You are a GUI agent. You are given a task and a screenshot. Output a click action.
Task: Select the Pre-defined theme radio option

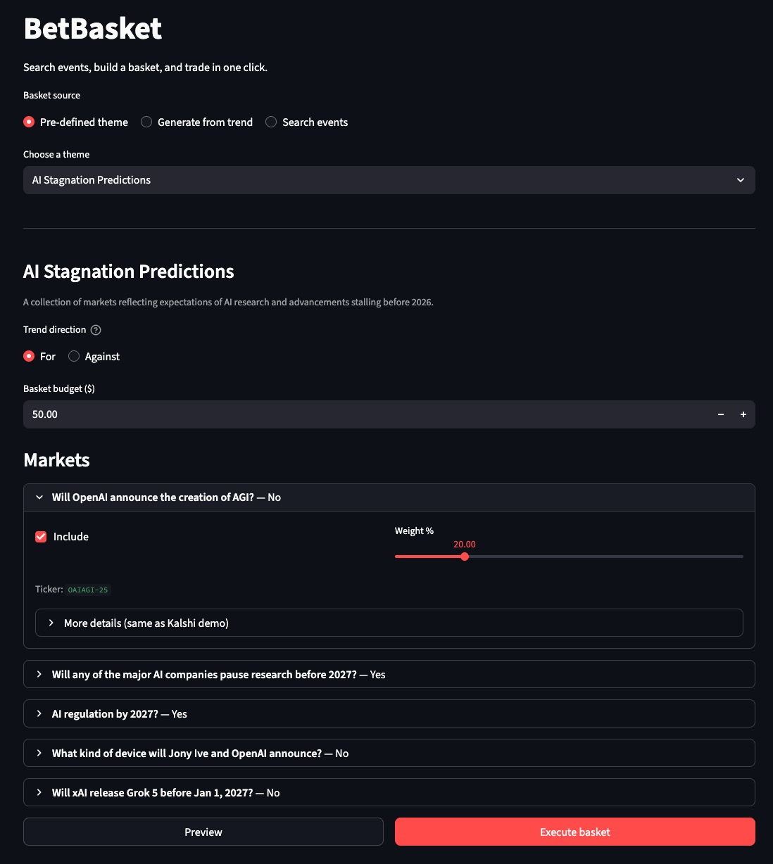76,122
